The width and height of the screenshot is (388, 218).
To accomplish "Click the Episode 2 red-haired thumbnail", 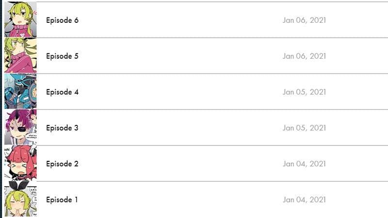I will coord(20,163).
